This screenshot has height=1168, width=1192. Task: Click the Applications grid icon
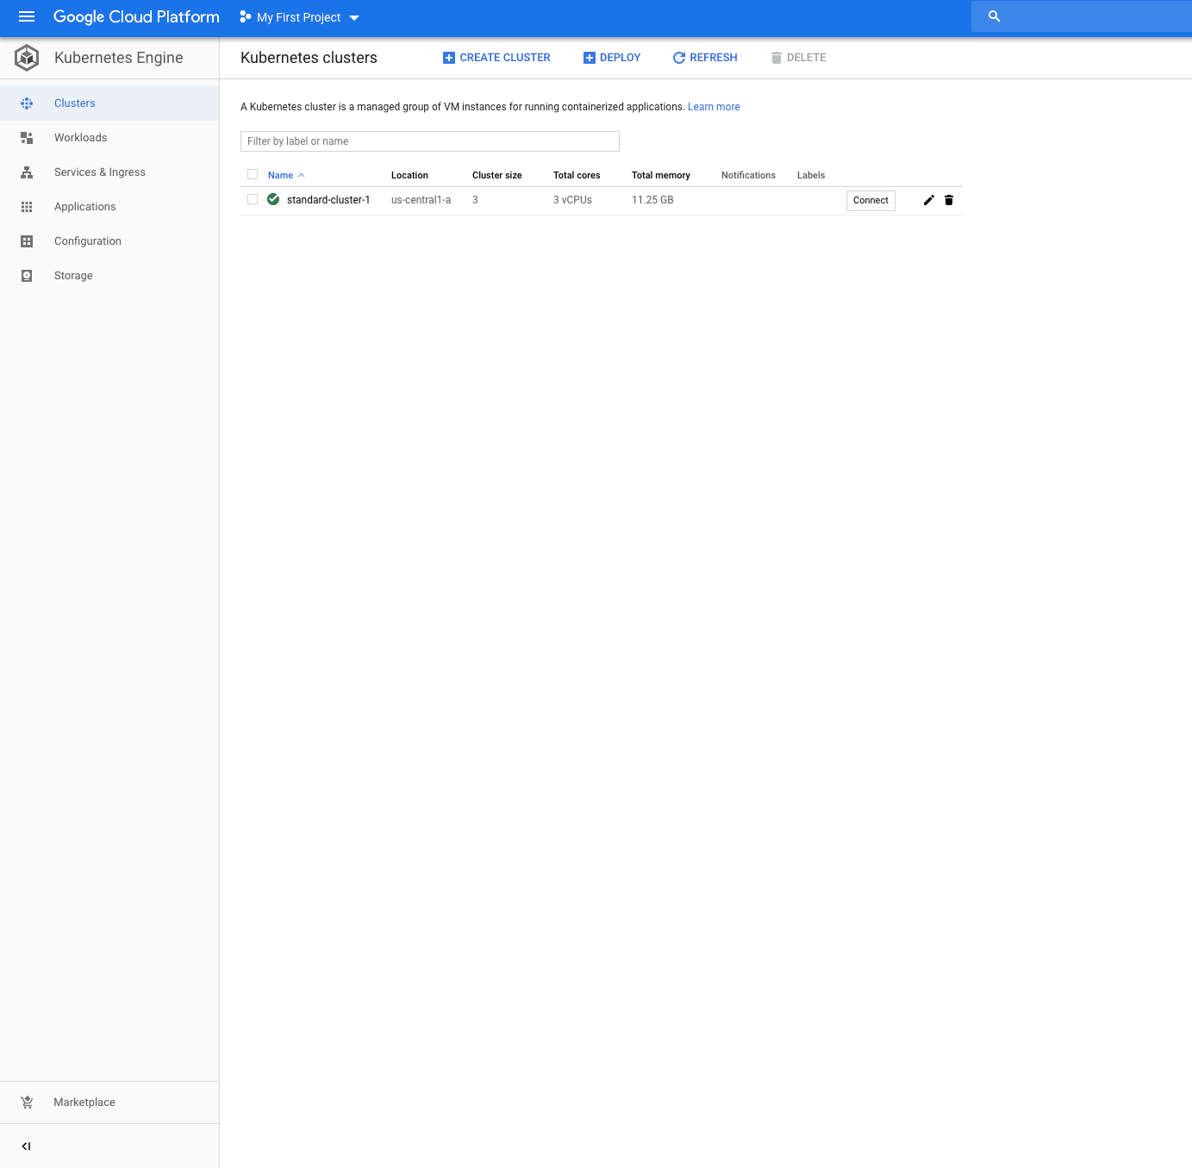tap(27, 207)
